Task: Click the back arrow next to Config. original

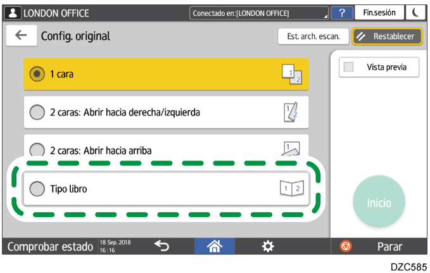Action: coord(21,36)
